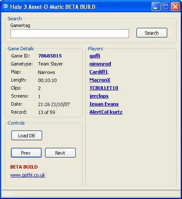Click the Gametype: label
182x199 pixels.
coord(22,64)
